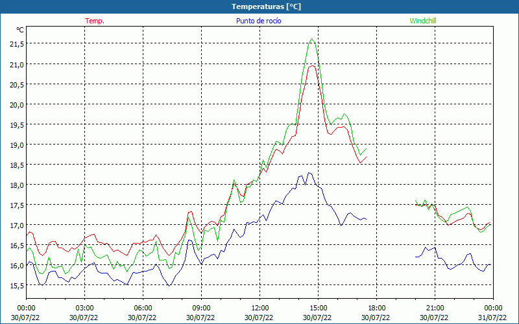The width and height of the screenshot is (519, 324).
Task: Click the 21,5 y-axis value
Action: point(16,44)
